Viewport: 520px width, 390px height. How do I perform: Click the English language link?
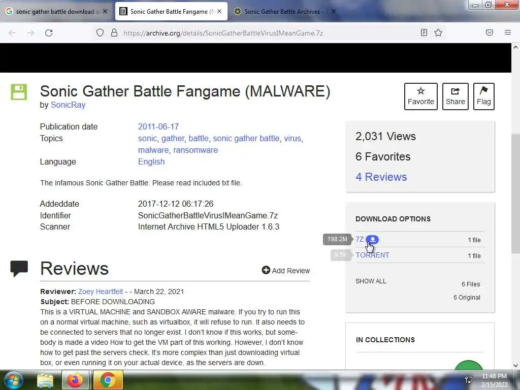pyautogui.click(x=151, y=162)
